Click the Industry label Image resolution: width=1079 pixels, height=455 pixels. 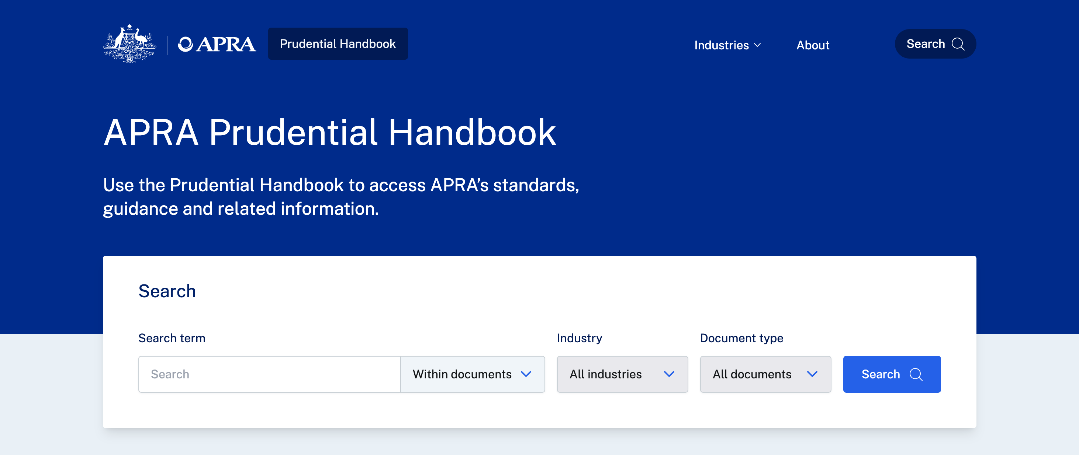point(579,338)
